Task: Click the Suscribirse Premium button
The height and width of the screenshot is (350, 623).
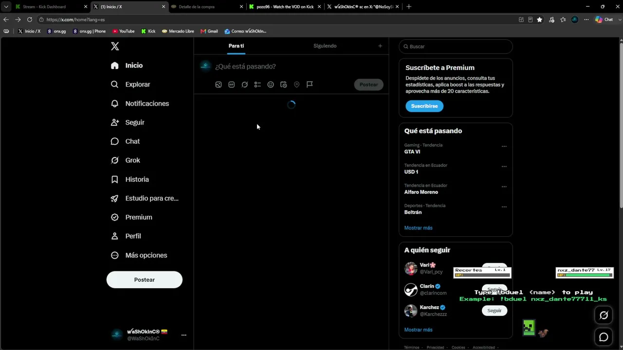Action: click(x=424, y=106)
